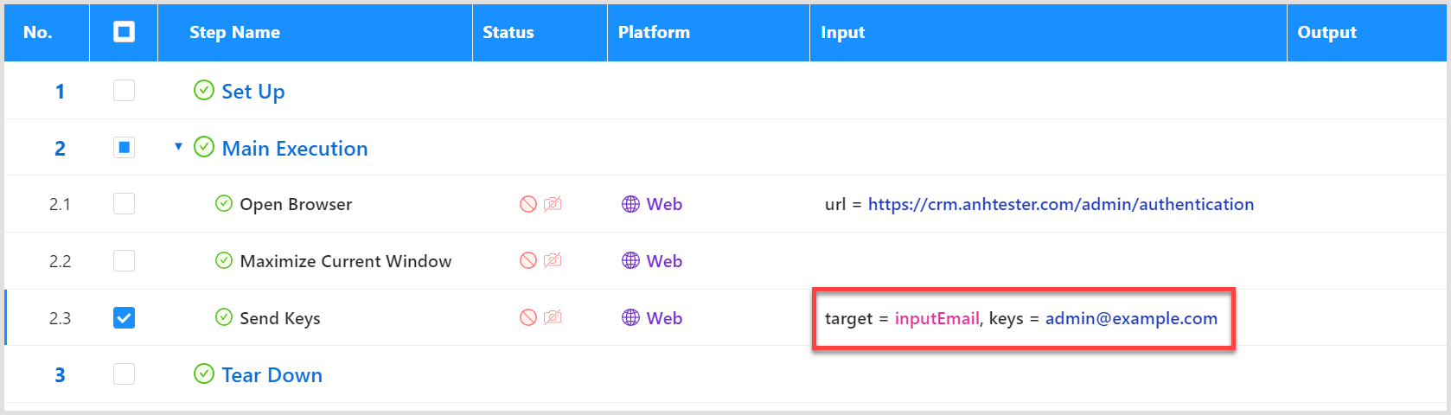Screen dimensions: 1451x415
Task: Click step number 2.3
Action: (x=60, y=318)
